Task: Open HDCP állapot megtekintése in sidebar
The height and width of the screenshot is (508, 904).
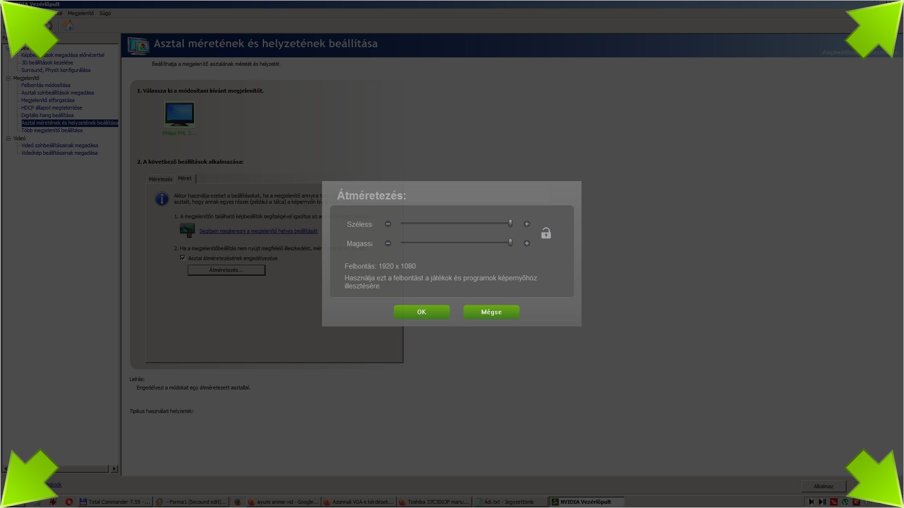Action: pyautogui.click(x=51, y=108)
